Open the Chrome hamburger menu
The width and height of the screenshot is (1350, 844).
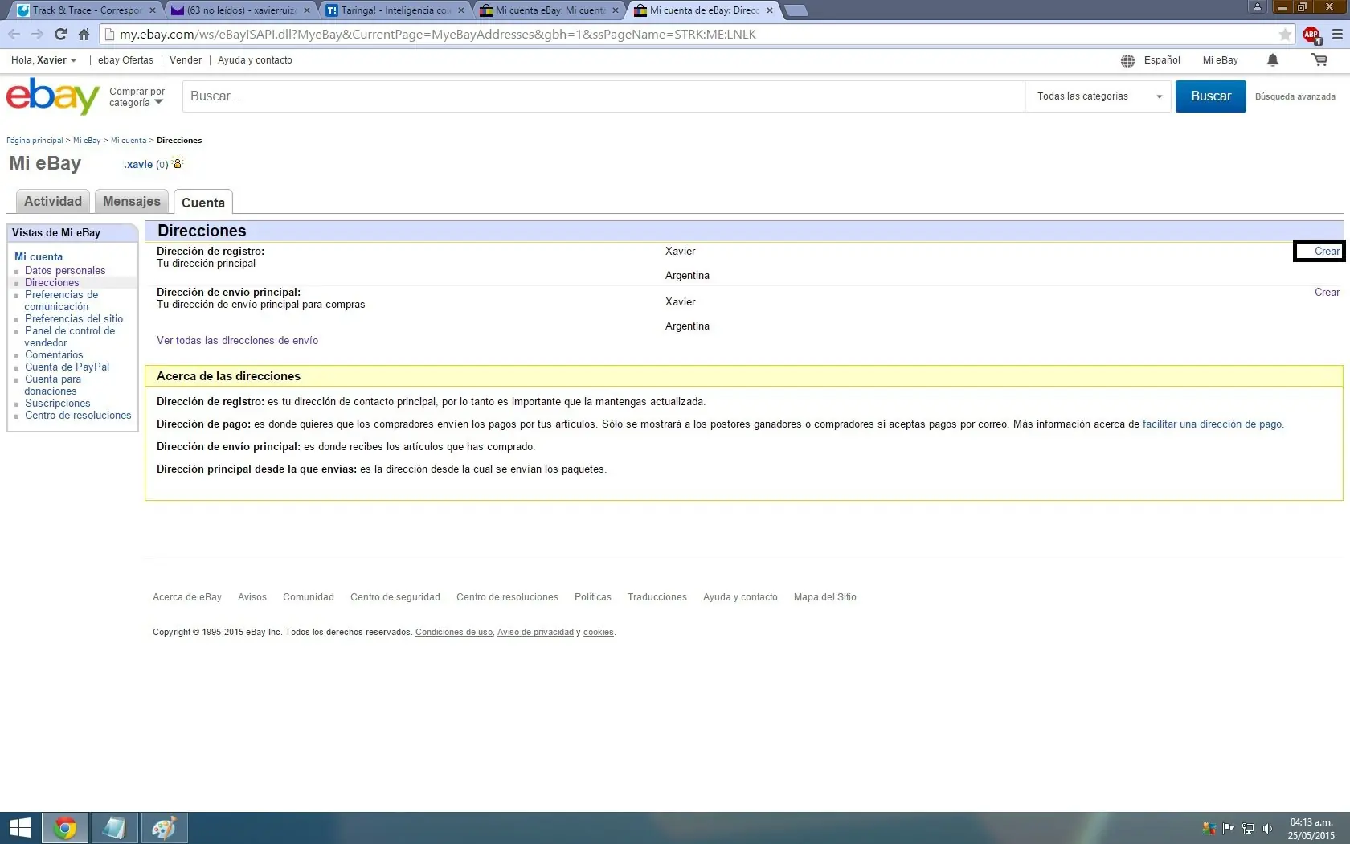click(1337, 35)
